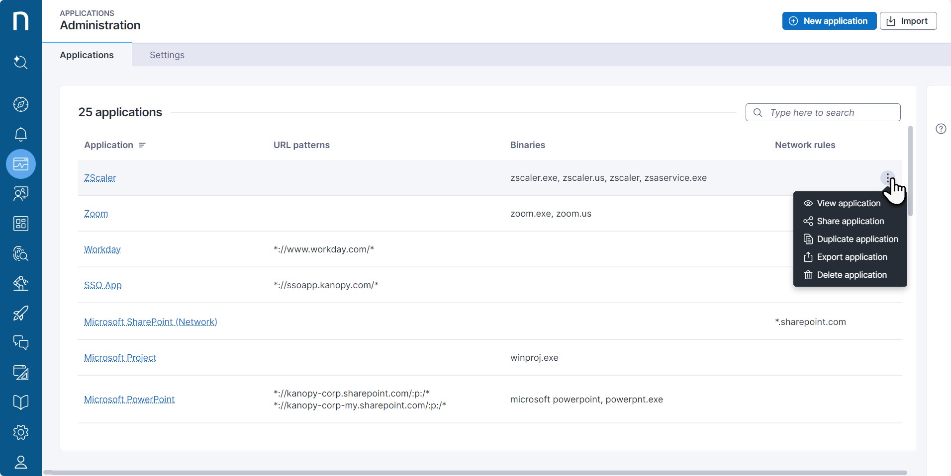Click the three-dot actions icon for ZScaler

[888, 178]
